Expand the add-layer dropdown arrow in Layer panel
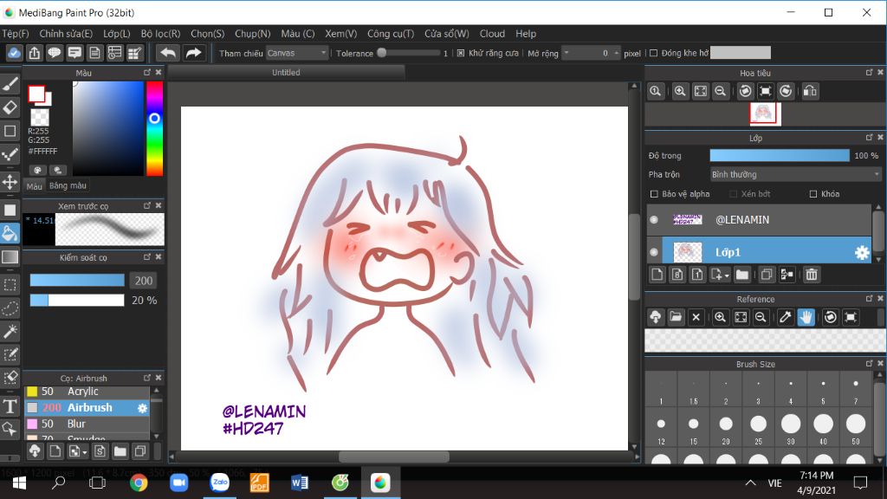Image resolution: width=887 pixels, height=499 pixels. [x=727, y=276]
